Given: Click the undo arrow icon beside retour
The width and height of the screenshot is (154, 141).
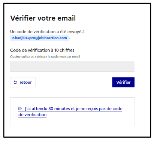Looking at the screenshot, I should point(15,82).
